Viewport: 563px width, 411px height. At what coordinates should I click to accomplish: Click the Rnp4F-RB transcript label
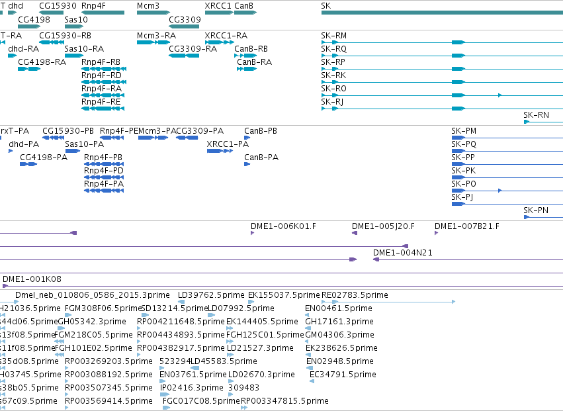pos(101,62)
